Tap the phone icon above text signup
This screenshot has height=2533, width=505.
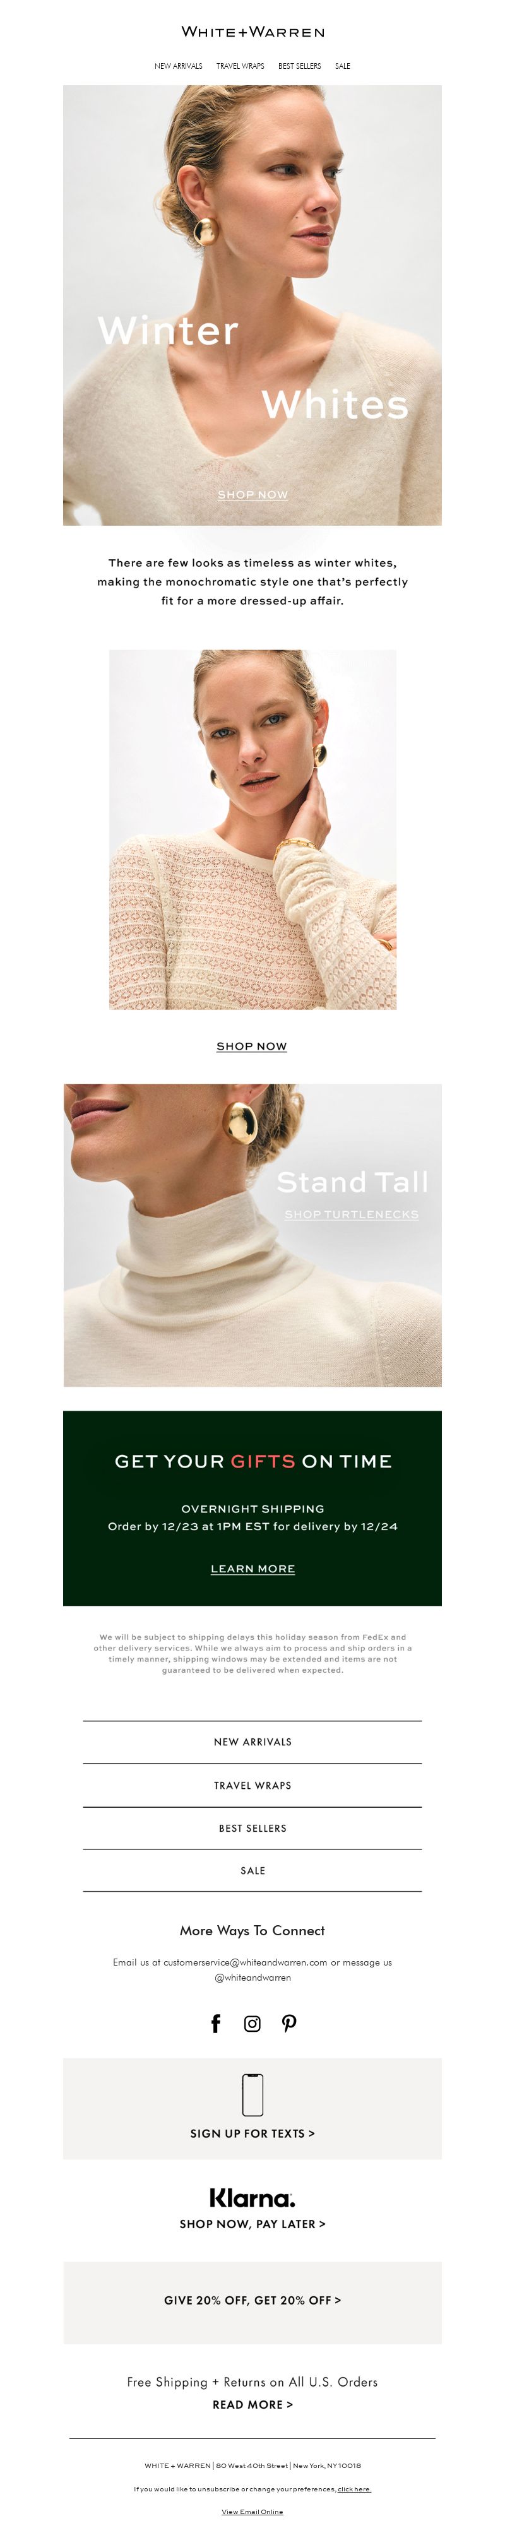pyautogui.click(x=252, y=2094)
